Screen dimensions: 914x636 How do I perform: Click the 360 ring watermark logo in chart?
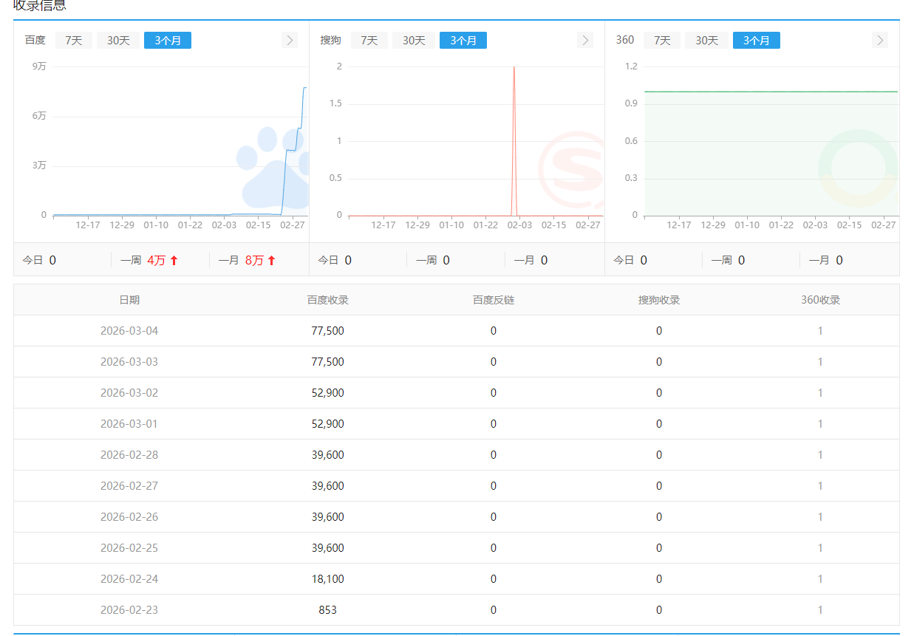click(857, 168)
